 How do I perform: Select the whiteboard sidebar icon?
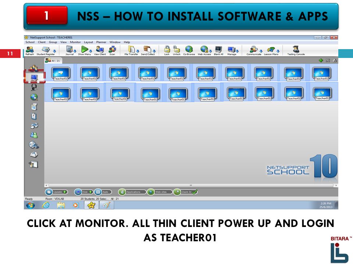[x=33, y=164]
